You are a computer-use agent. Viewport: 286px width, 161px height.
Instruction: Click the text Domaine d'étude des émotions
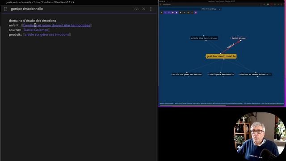(x=33, y=21)
